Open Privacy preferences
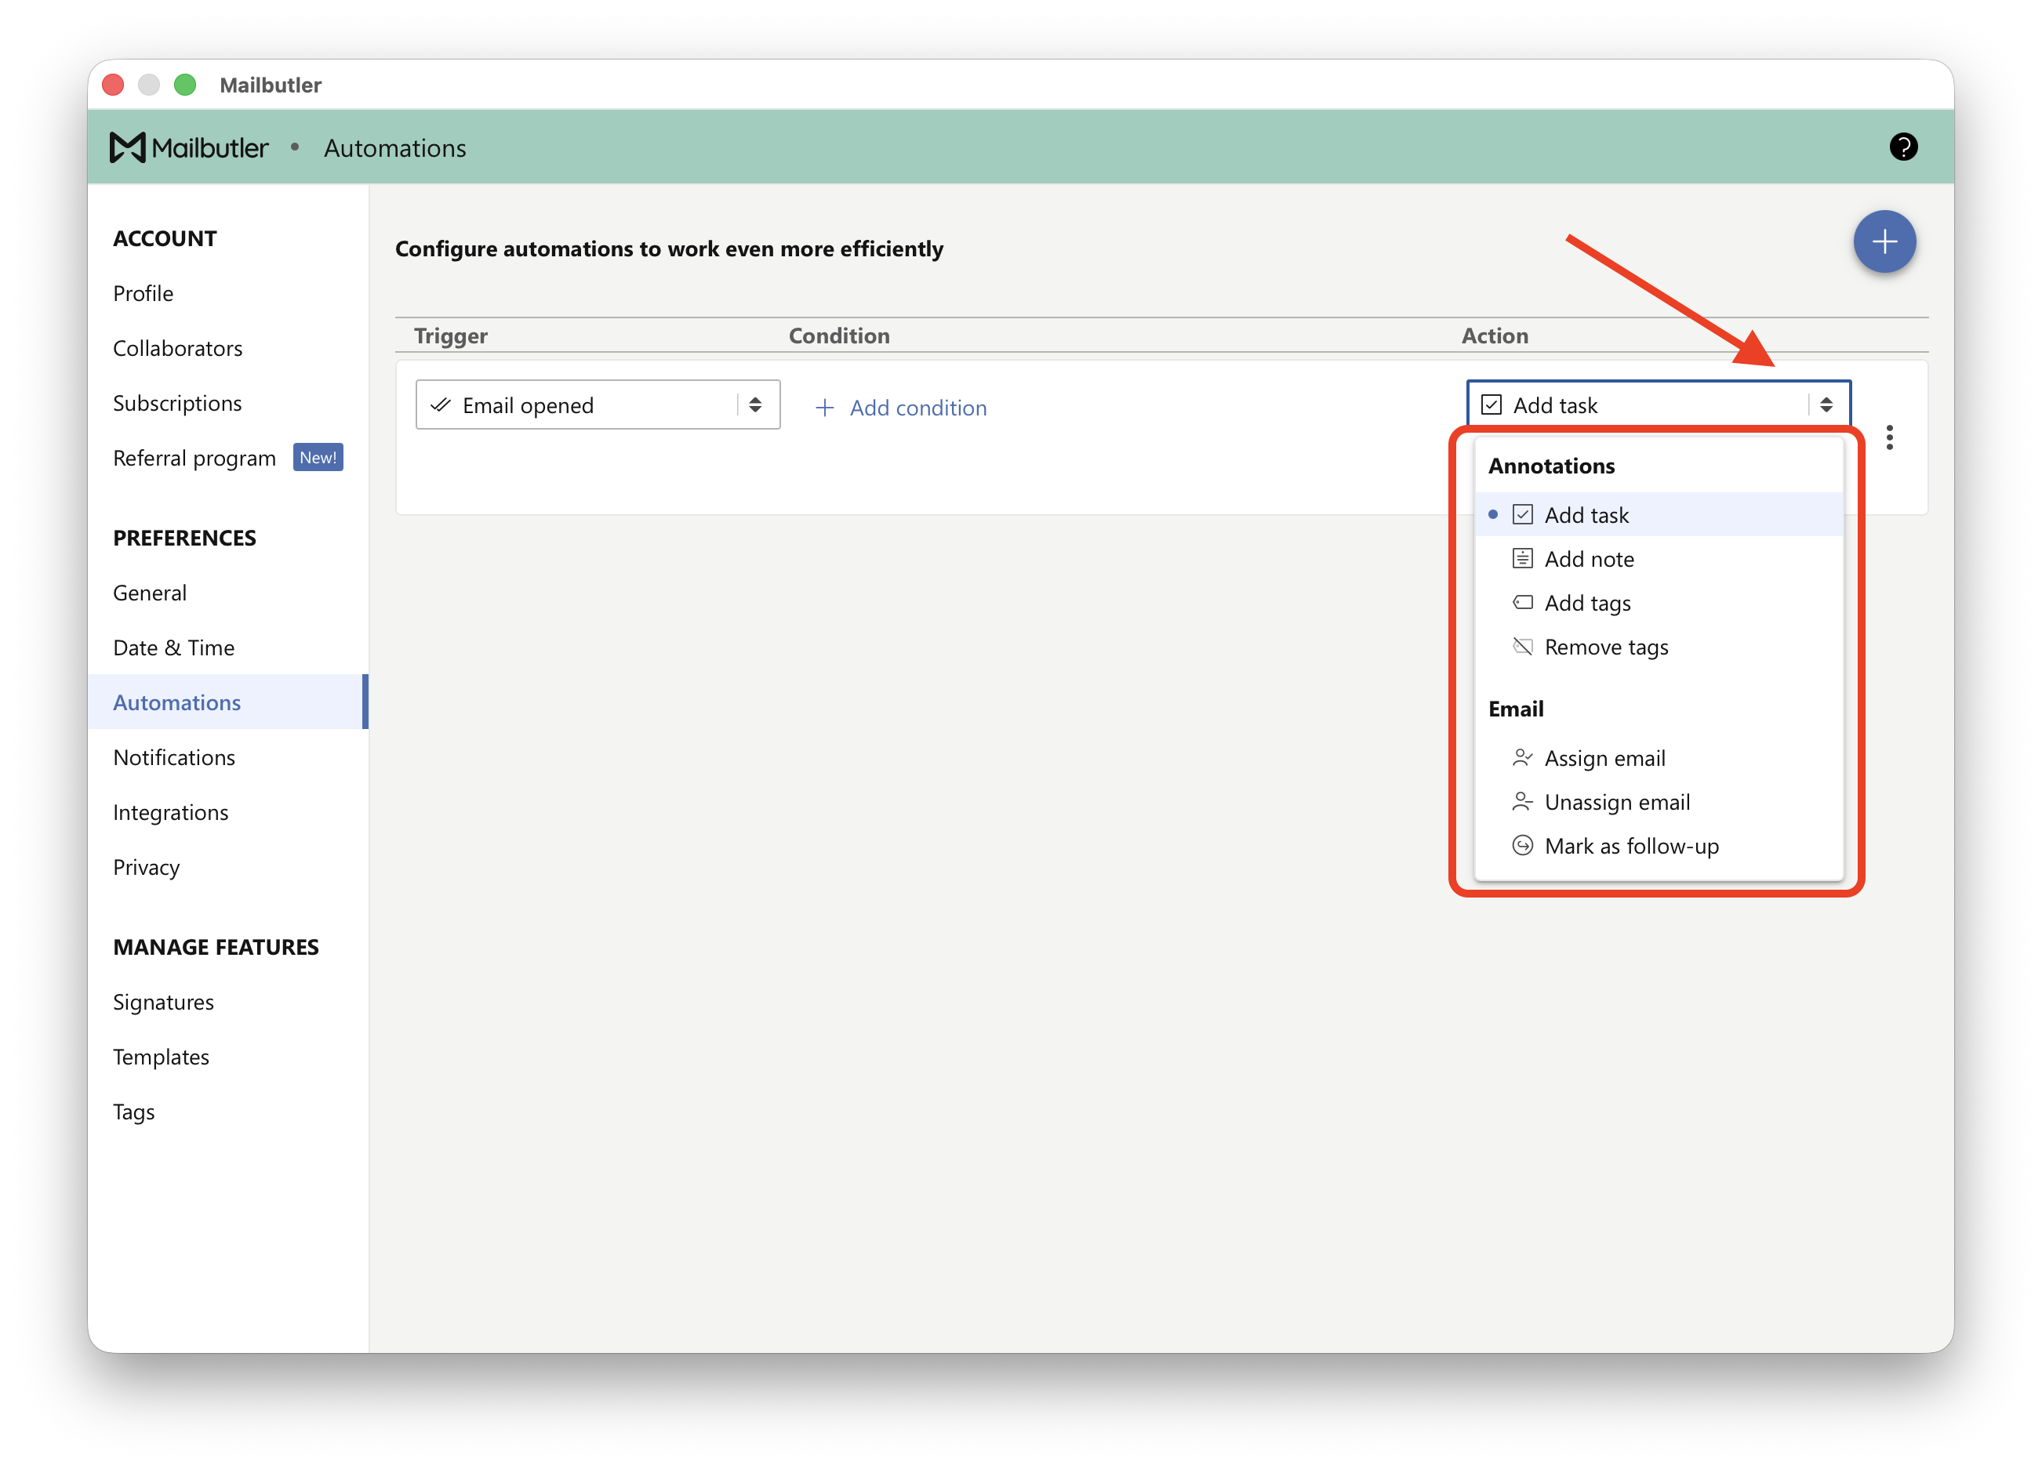 click(x=146, y=867)
